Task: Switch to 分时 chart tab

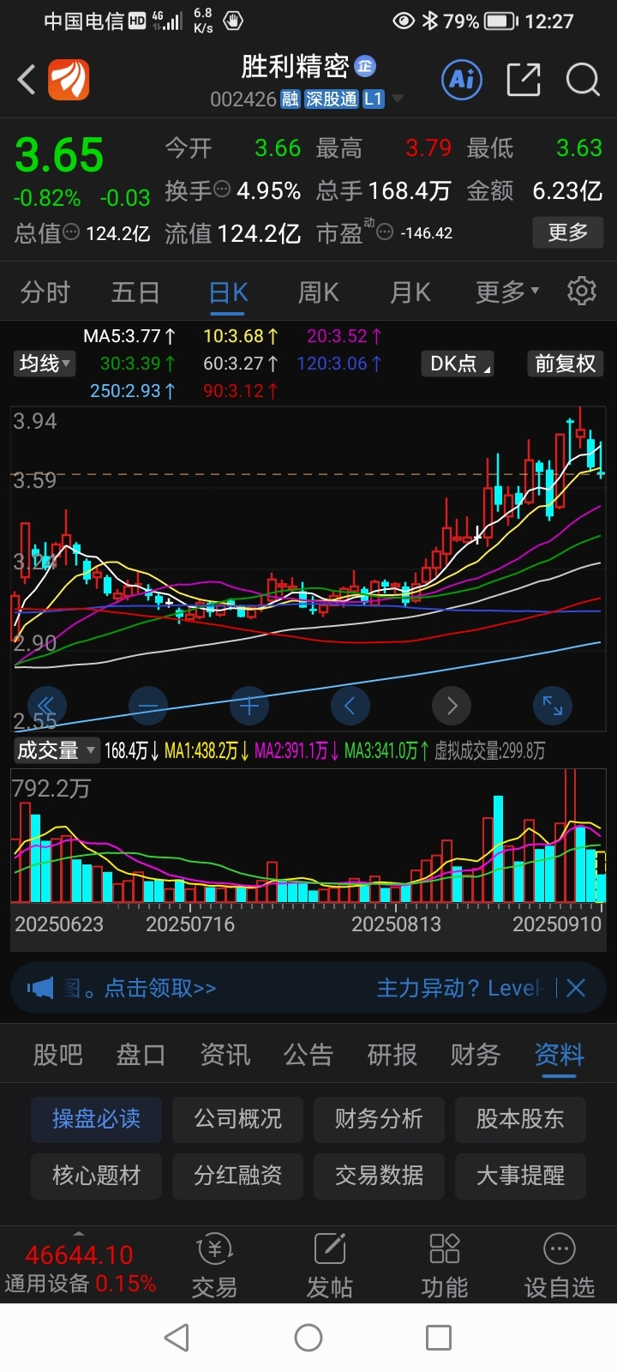Action: coord(45,292)
